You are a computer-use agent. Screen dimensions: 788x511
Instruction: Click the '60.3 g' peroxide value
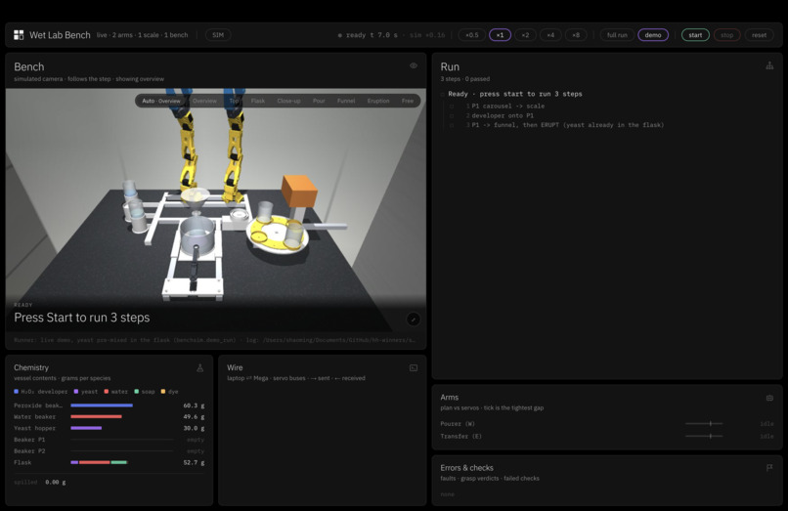pos(194,405)
